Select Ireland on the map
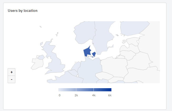Viewport: 172px width, 111px height. click(37, 64)
